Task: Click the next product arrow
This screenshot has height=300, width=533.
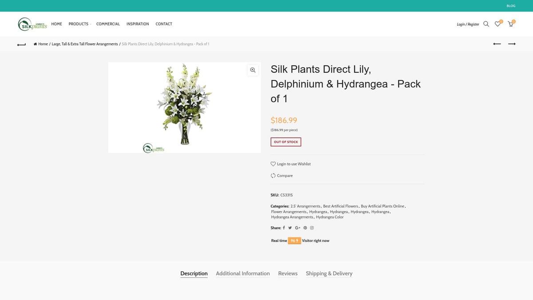Action: tap(512, 44)
